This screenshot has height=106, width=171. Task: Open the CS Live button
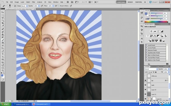(x=153, y=2)
